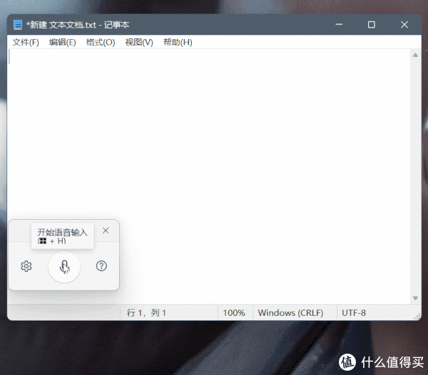Click the scrollbar up arrow
This screenshot has height=375, width=428.
[x=415, y=55]
